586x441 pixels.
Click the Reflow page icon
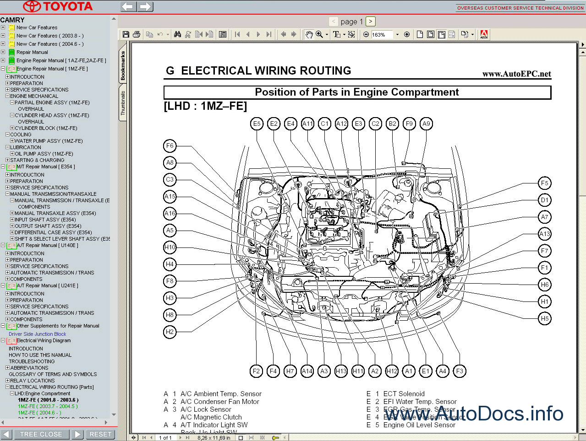[452, 34]
